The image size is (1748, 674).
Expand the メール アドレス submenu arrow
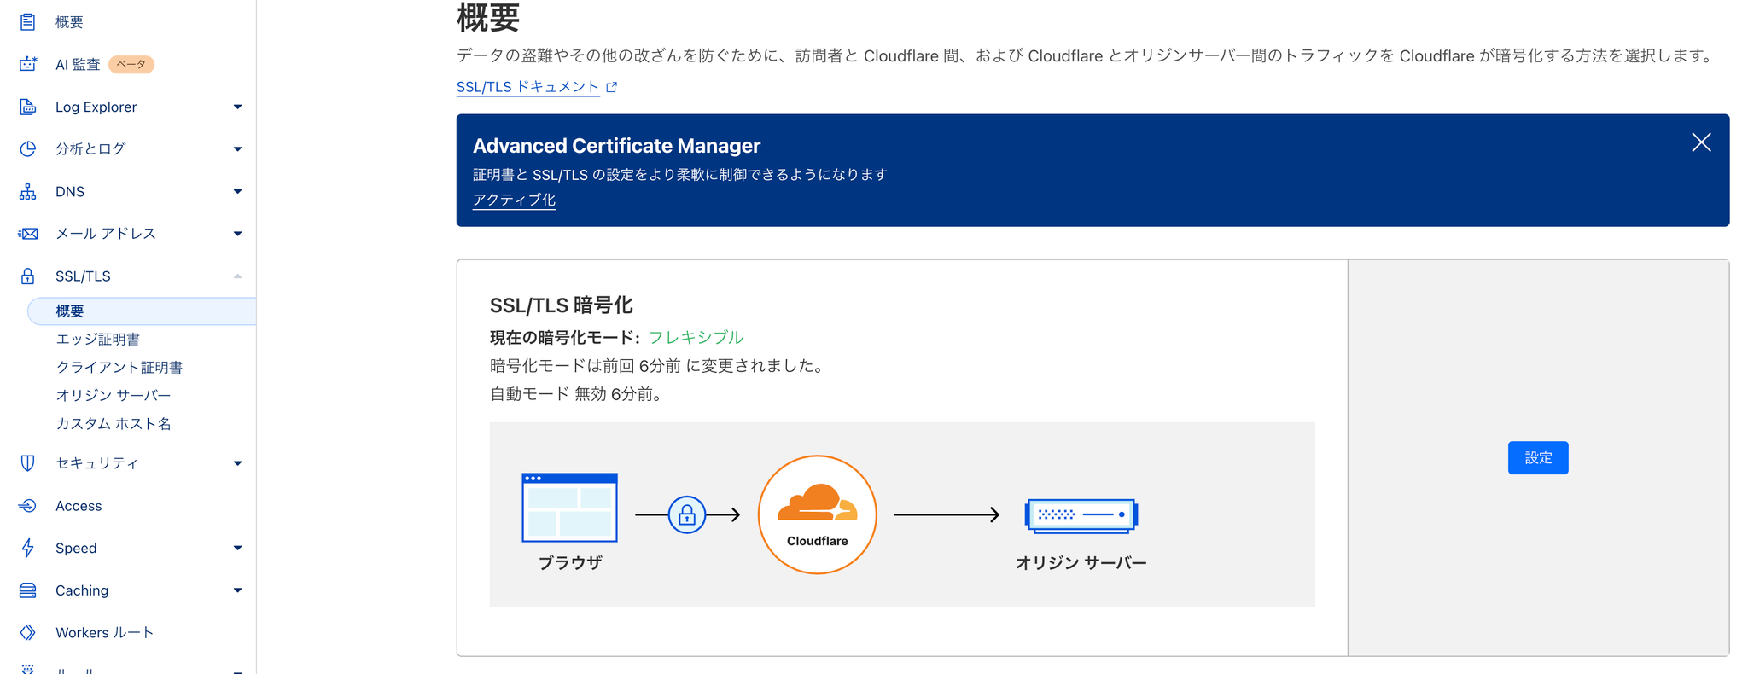tap(238, 234)
